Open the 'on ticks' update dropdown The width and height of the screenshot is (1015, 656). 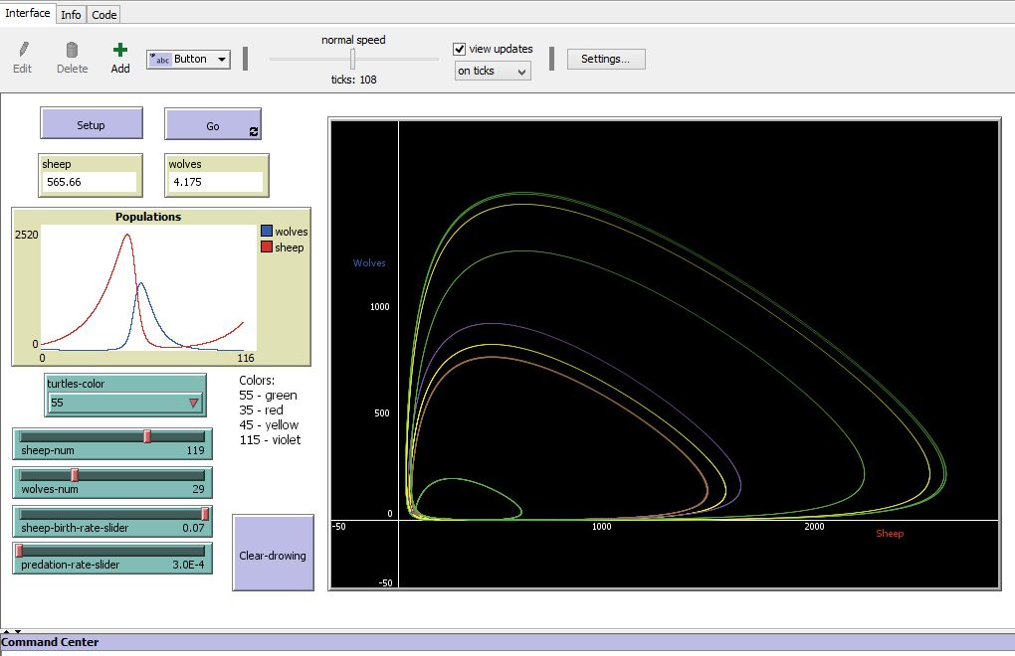[x=492, y=70]
